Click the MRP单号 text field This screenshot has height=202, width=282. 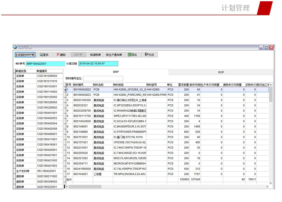45,64
